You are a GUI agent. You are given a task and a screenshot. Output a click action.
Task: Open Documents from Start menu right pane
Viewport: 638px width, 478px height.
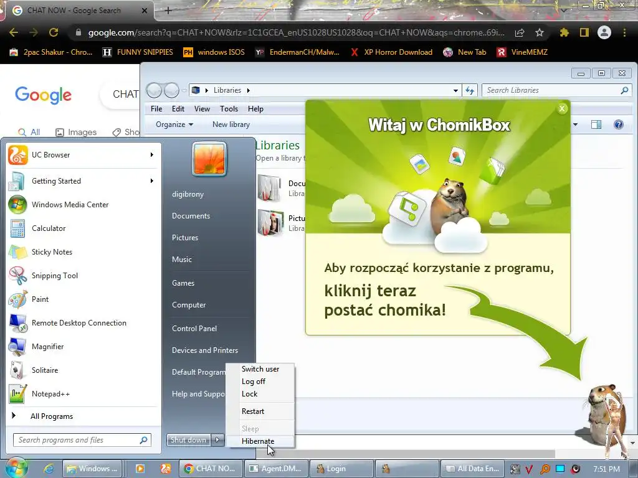[x=191, y=216]
